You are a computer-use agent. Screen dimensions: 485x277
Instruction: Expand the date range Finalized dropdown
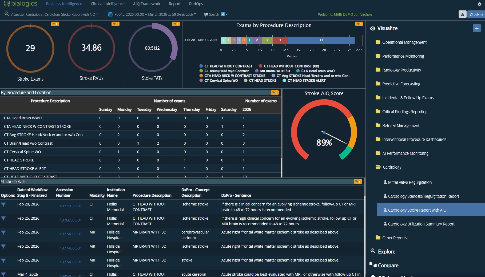coord(194,14)
